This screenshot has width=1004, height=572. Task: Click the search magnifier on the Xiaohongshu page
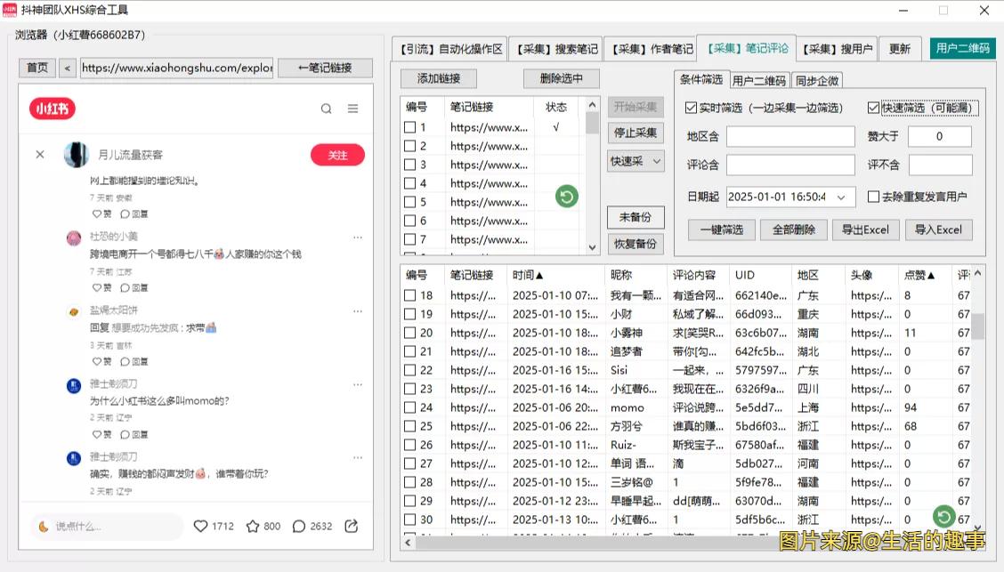(327, 107)
